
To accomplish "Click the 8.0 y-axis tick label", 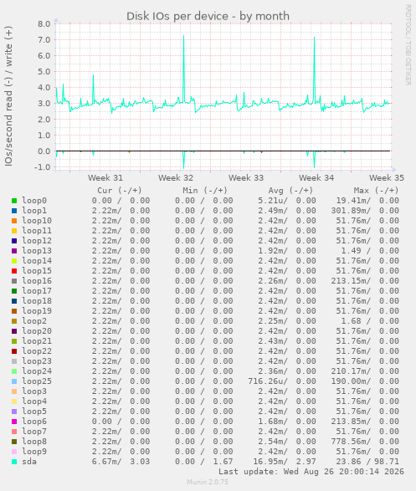I will (44, 24).
